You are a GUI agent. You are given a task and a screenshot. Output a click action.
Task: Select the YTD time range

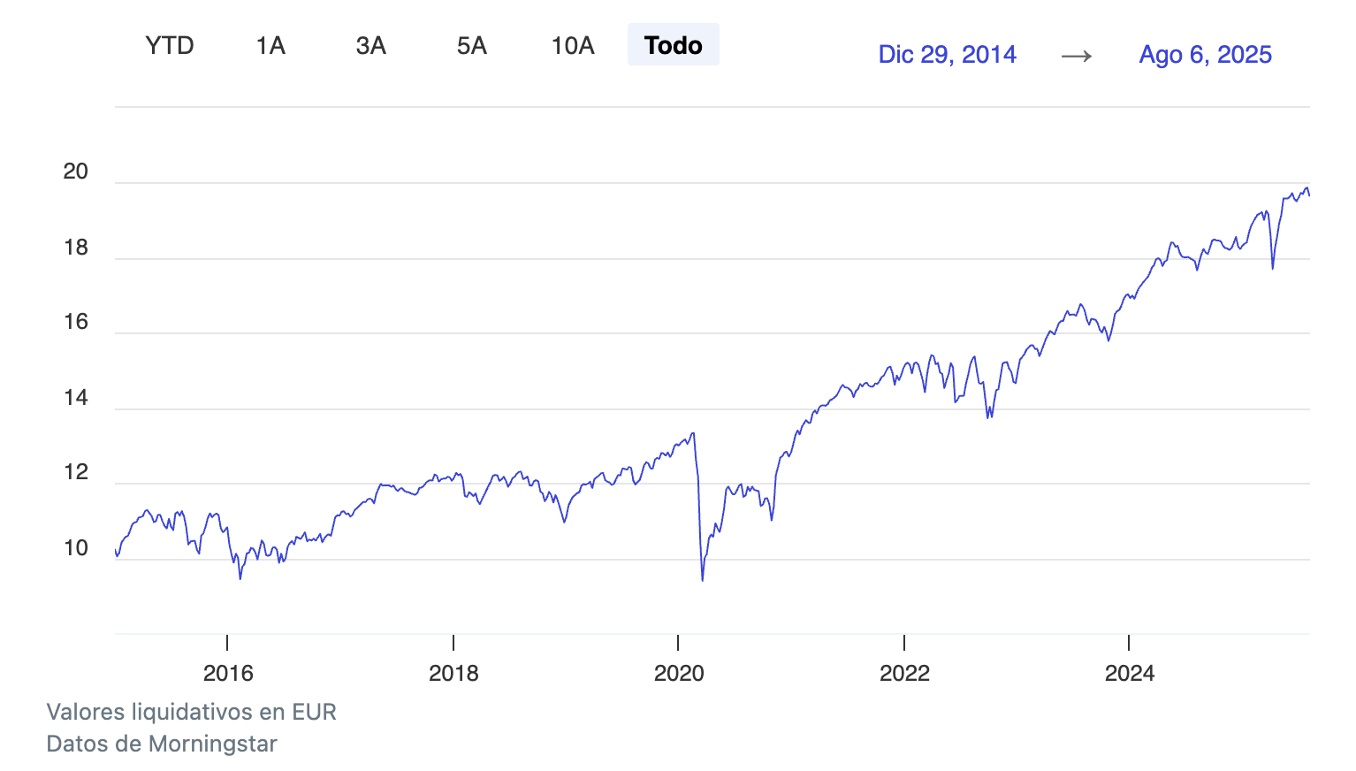click(170, 45)
